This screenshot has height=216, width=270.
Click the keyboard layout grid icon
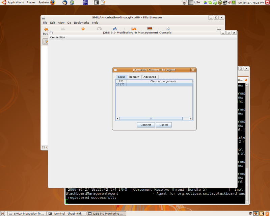[191, 2]
